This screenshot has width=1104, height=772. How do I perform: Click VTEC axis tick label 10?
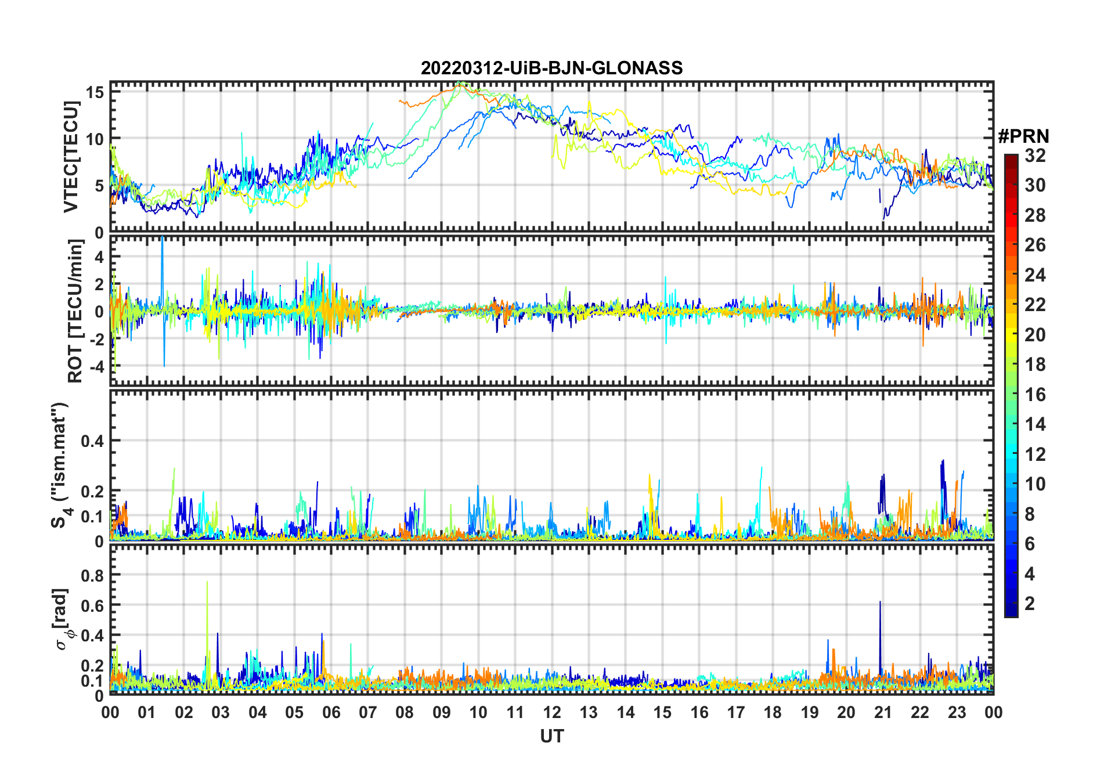pos(95,139)
